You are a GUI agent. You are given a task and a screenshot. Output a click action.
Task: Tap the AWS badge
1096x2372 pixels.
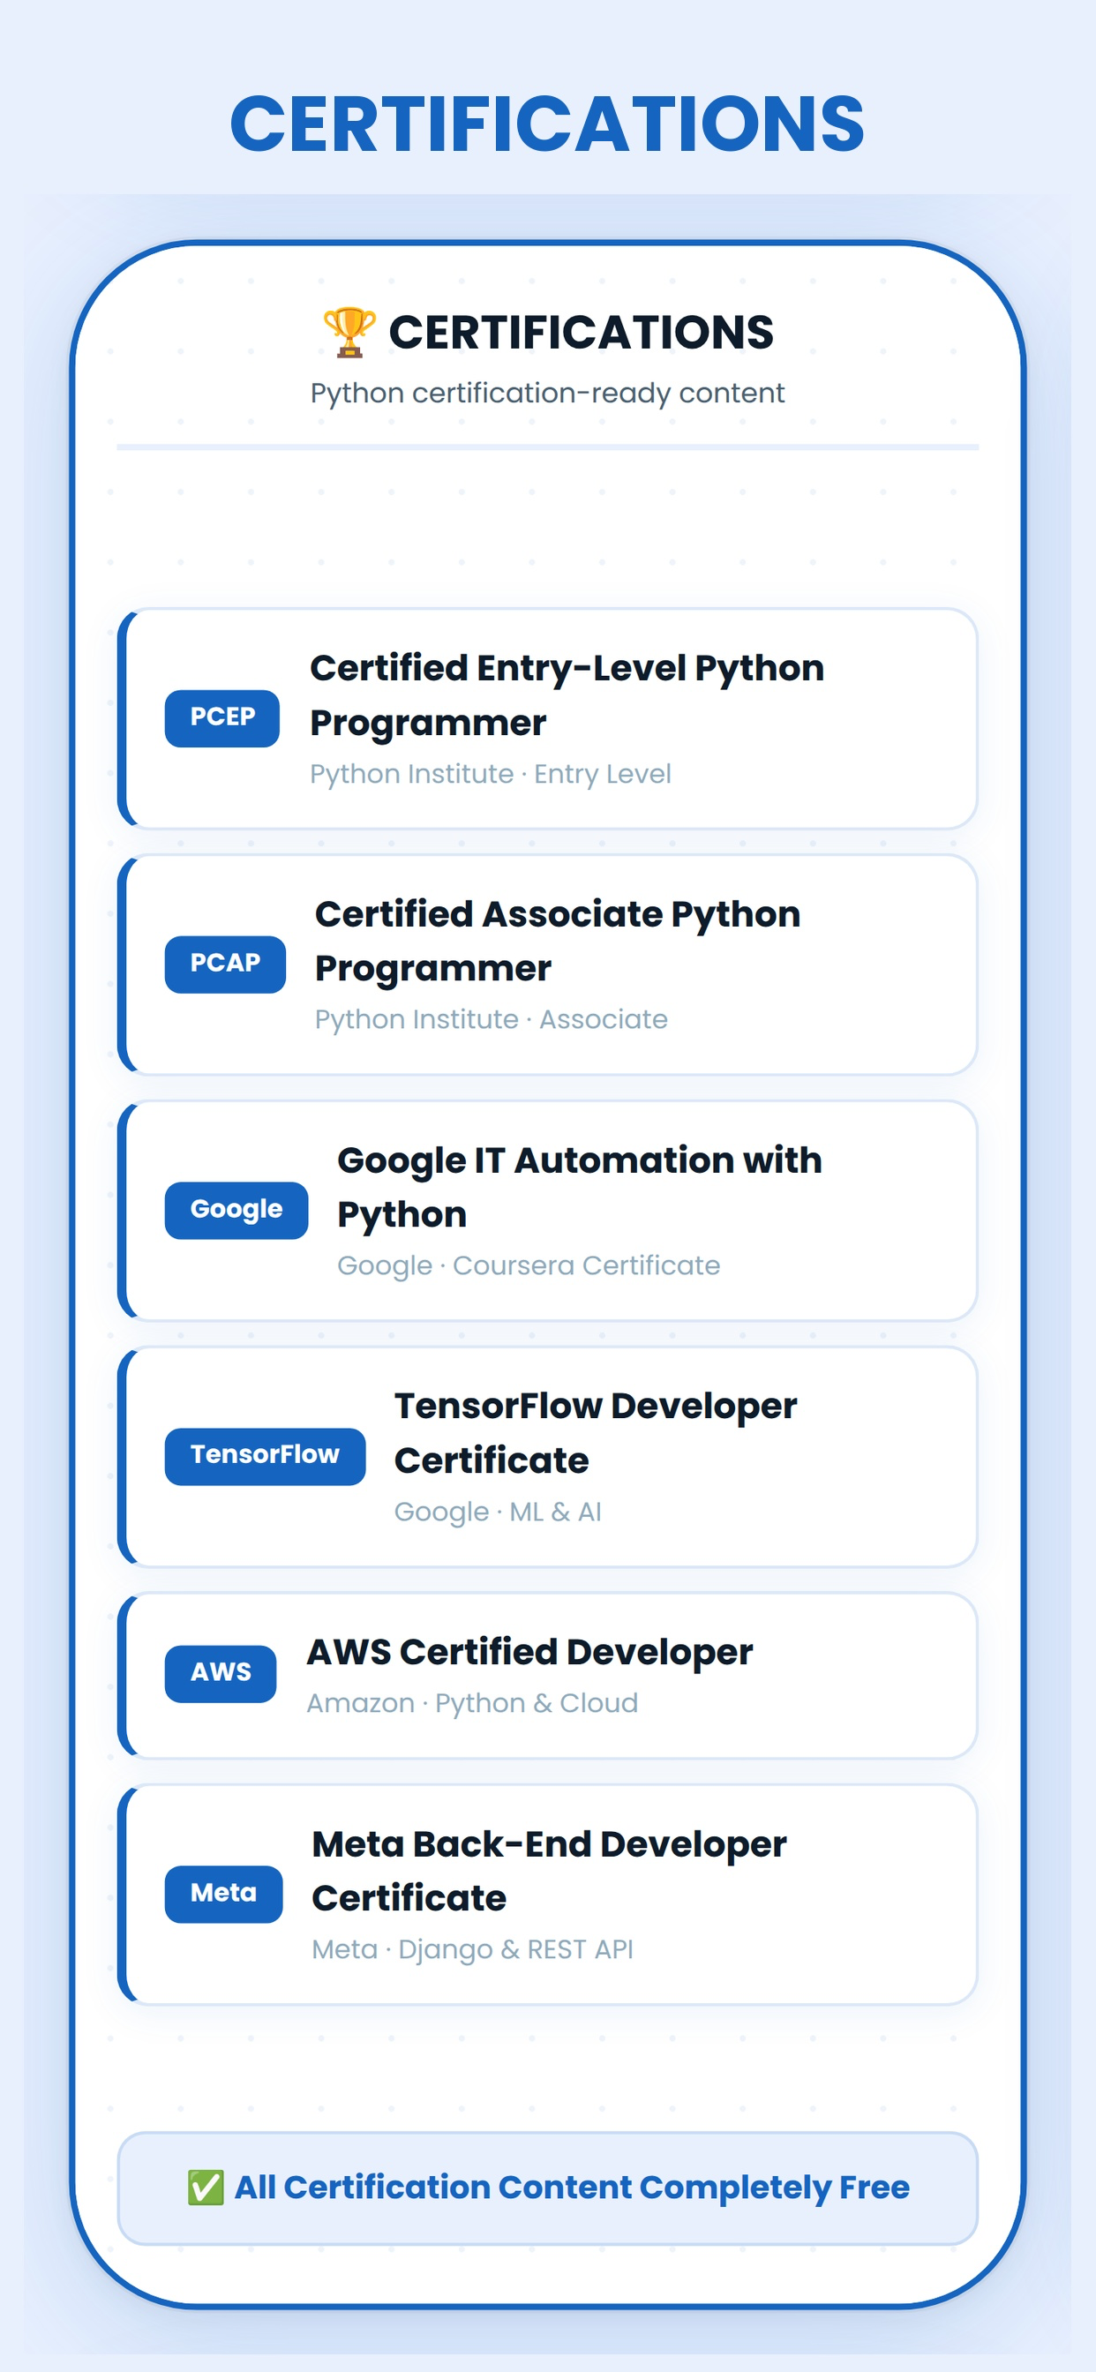click(220, 1672)
